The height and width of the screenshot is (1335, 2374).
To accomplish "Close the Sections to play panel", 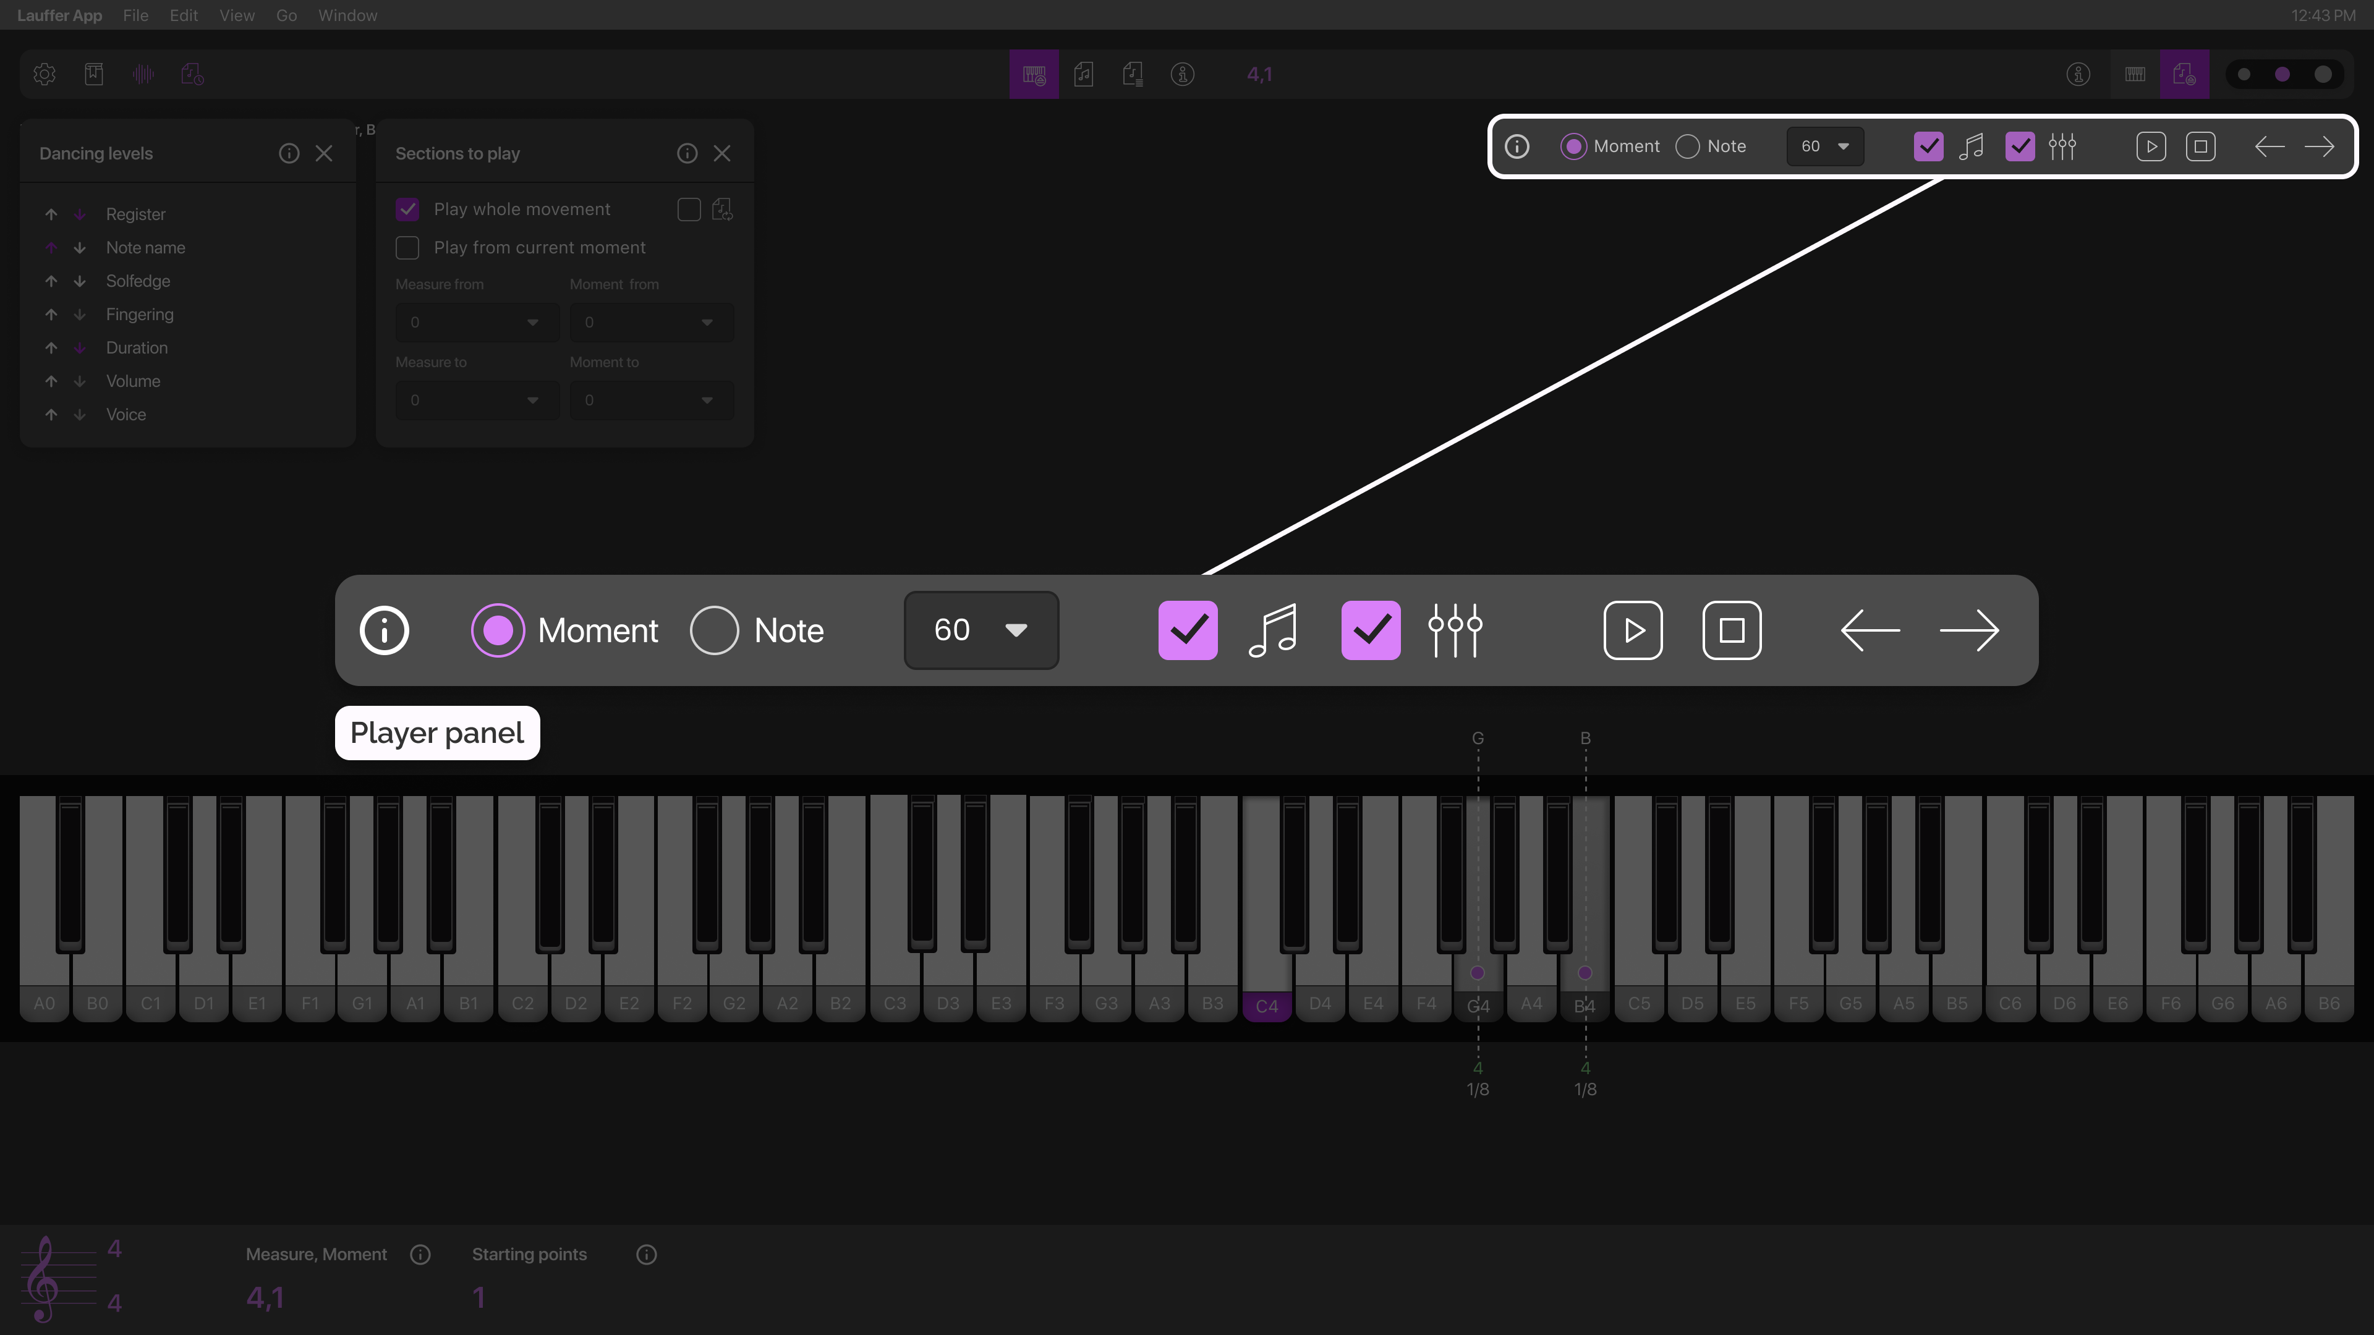I will coord(721,153).
